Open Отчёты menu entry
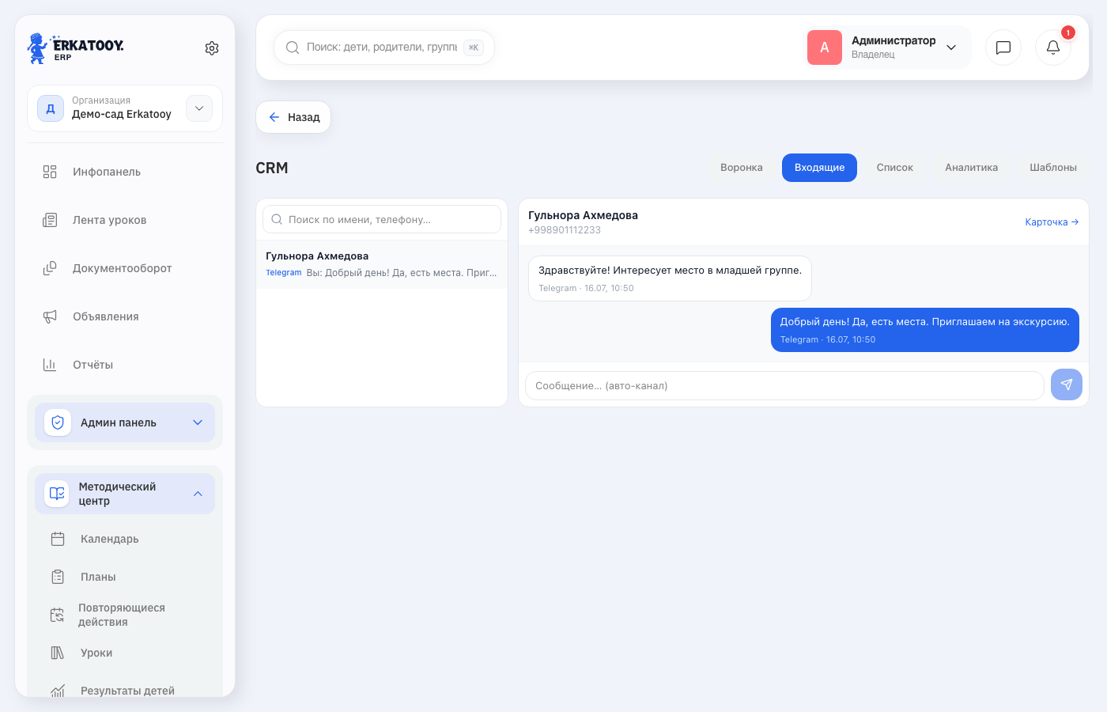 point(125,365)
